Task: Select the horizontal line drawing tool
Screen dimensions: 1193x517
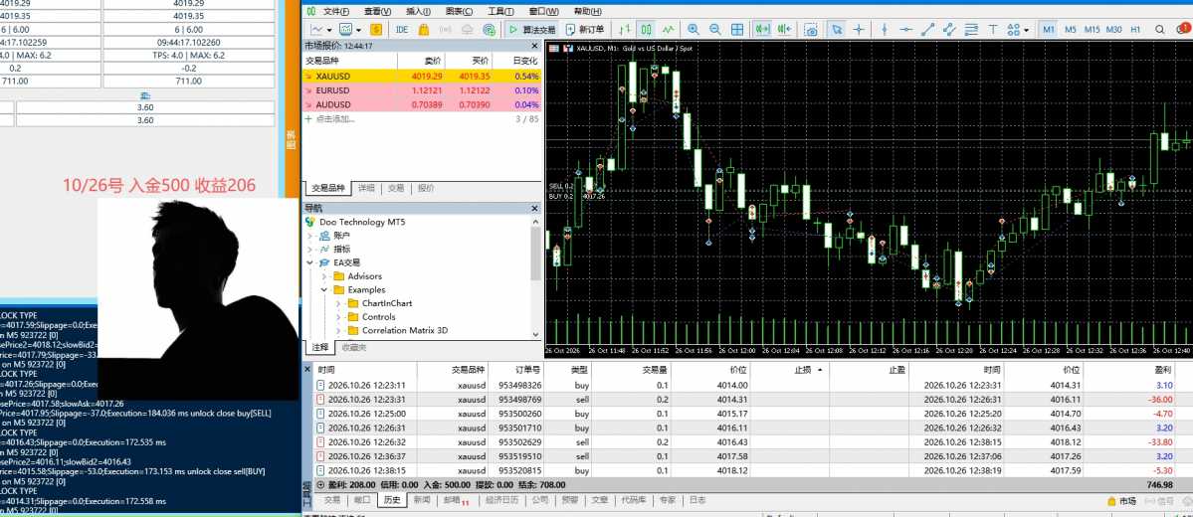Action: tap(905, 29)
